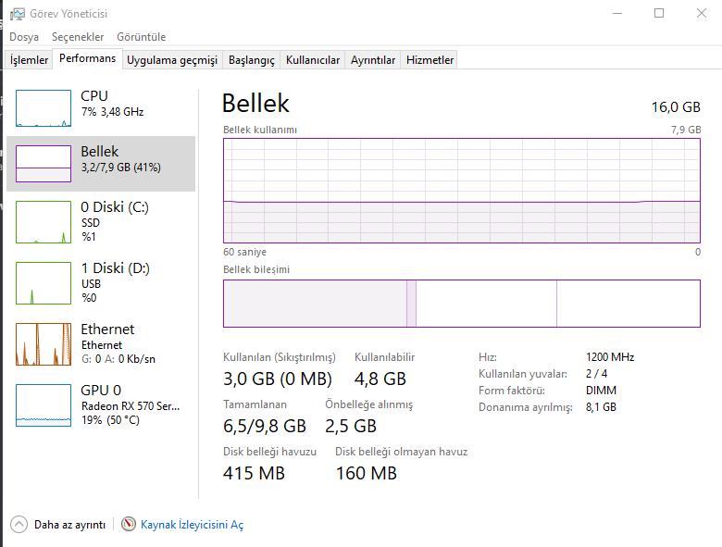
Task: Click the Kaynak İzleyicisini Aç link
Action: (x=192, y=525)
